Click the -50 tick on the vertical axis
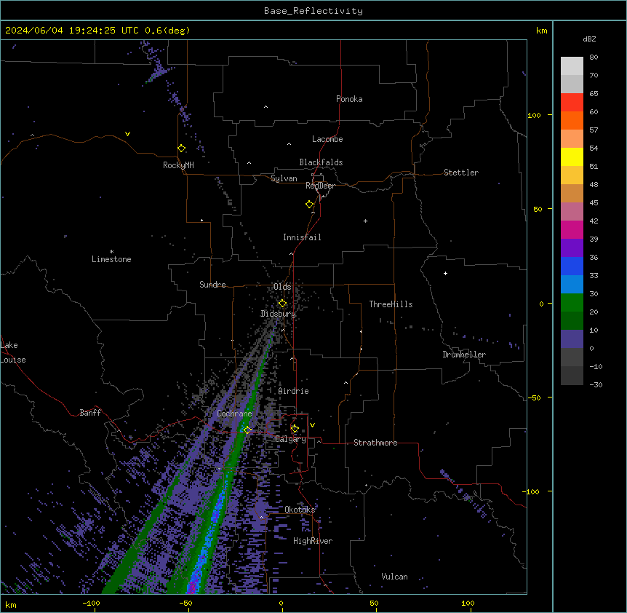627x613 pixels. (534, 398)
